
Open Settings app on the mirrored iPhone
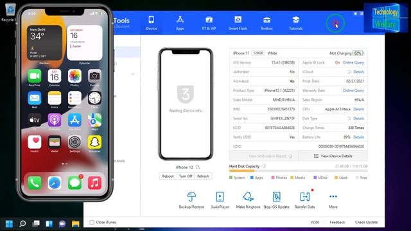[x=74, y=142]
